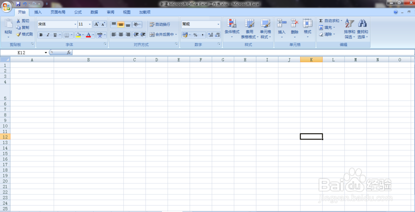Expand the 填充 fill dropdown
The width and height of the screenshot is (415, 212).
[x=334, y=27]
